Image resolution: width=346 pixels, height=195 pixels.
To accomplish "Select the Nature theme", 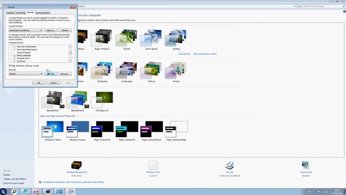I will 151,72.
